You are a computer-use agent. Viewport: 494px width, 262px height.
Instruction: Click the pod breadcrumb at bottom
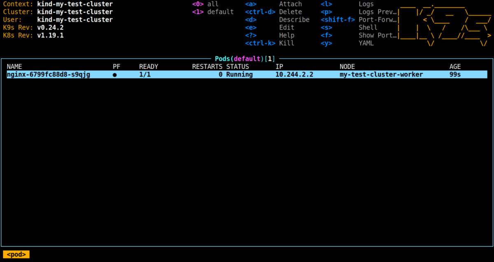(x=16, y=254)
